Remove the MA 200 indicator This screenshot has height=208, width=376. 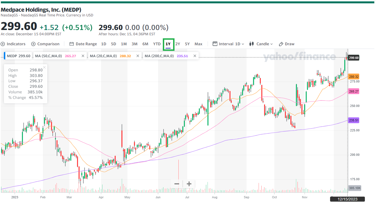[195, 56]
